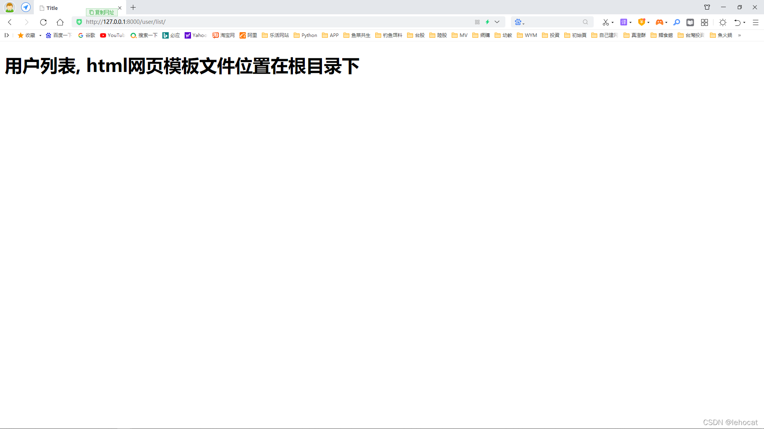The image size is (764, 429).
Task: Click the search magnifier in the search box
Action: tap(585, 22)
